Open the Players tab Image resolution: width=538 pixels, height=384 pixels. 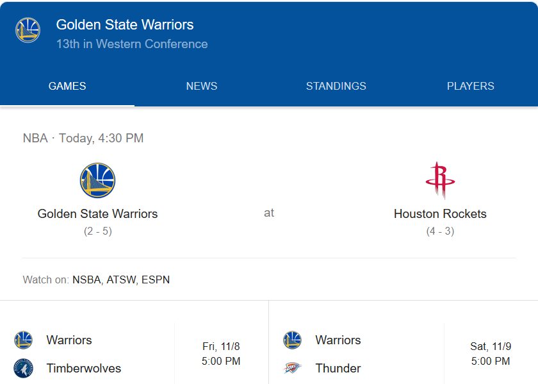click(x=471, y=87)
